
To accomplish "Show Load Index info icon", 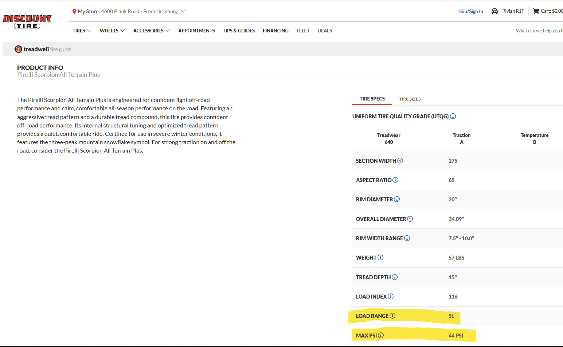I will click(x=391, y=296).
